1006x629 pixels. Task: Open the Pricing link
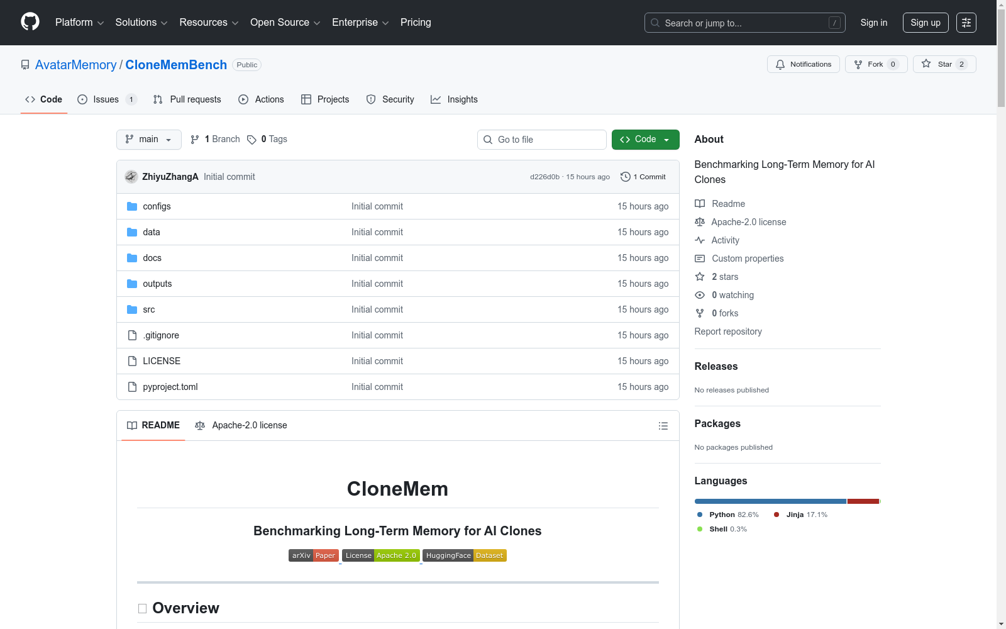click(x=416, y=23)
